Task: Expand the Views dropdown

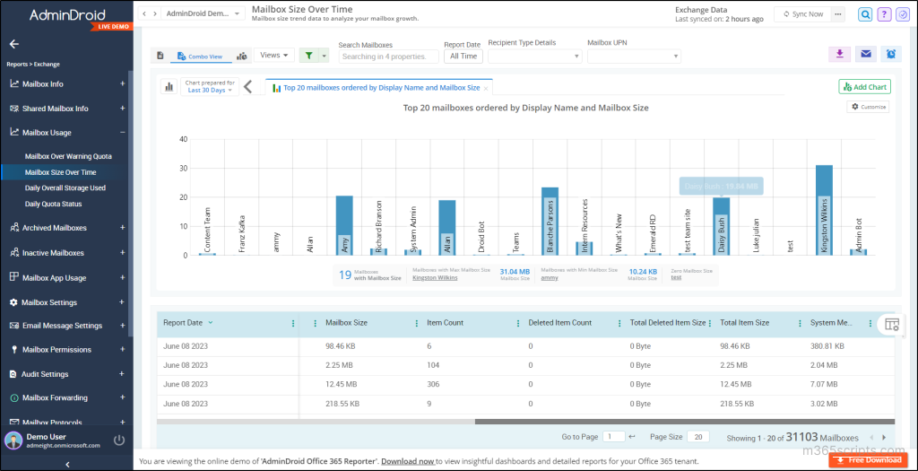Action: (274, 56)
